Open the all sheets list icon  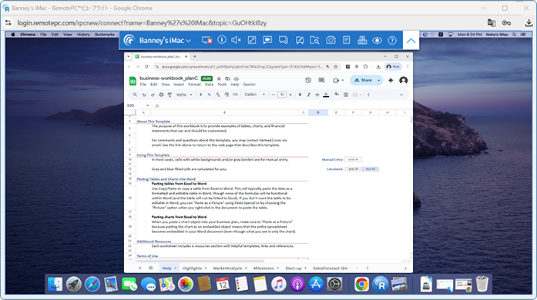pyautogui.click(x=151, y=268)
